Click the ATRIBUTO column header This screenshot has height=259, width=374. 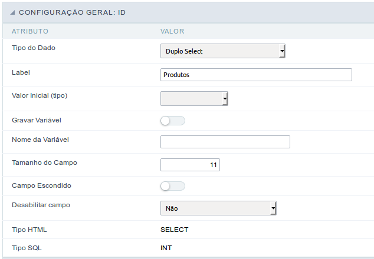(x=30, y=31)
